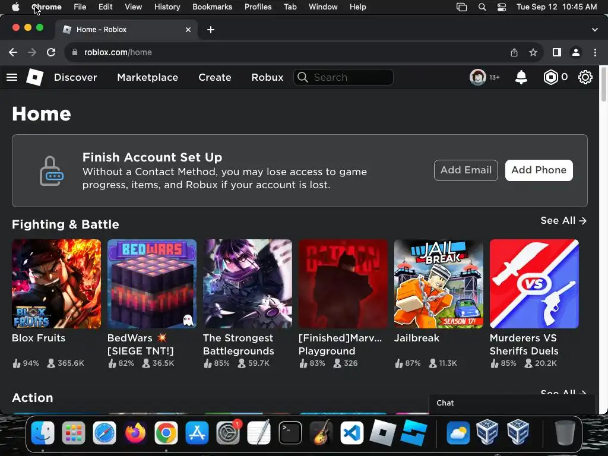Open a new browser tab
The height and width of the screenshot is (456, 608).
tap(211, 30)
